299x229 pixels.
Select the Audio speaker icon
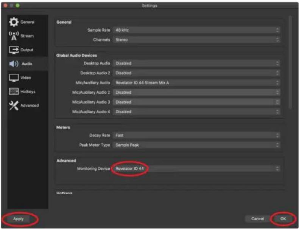(x=14, y=64)
